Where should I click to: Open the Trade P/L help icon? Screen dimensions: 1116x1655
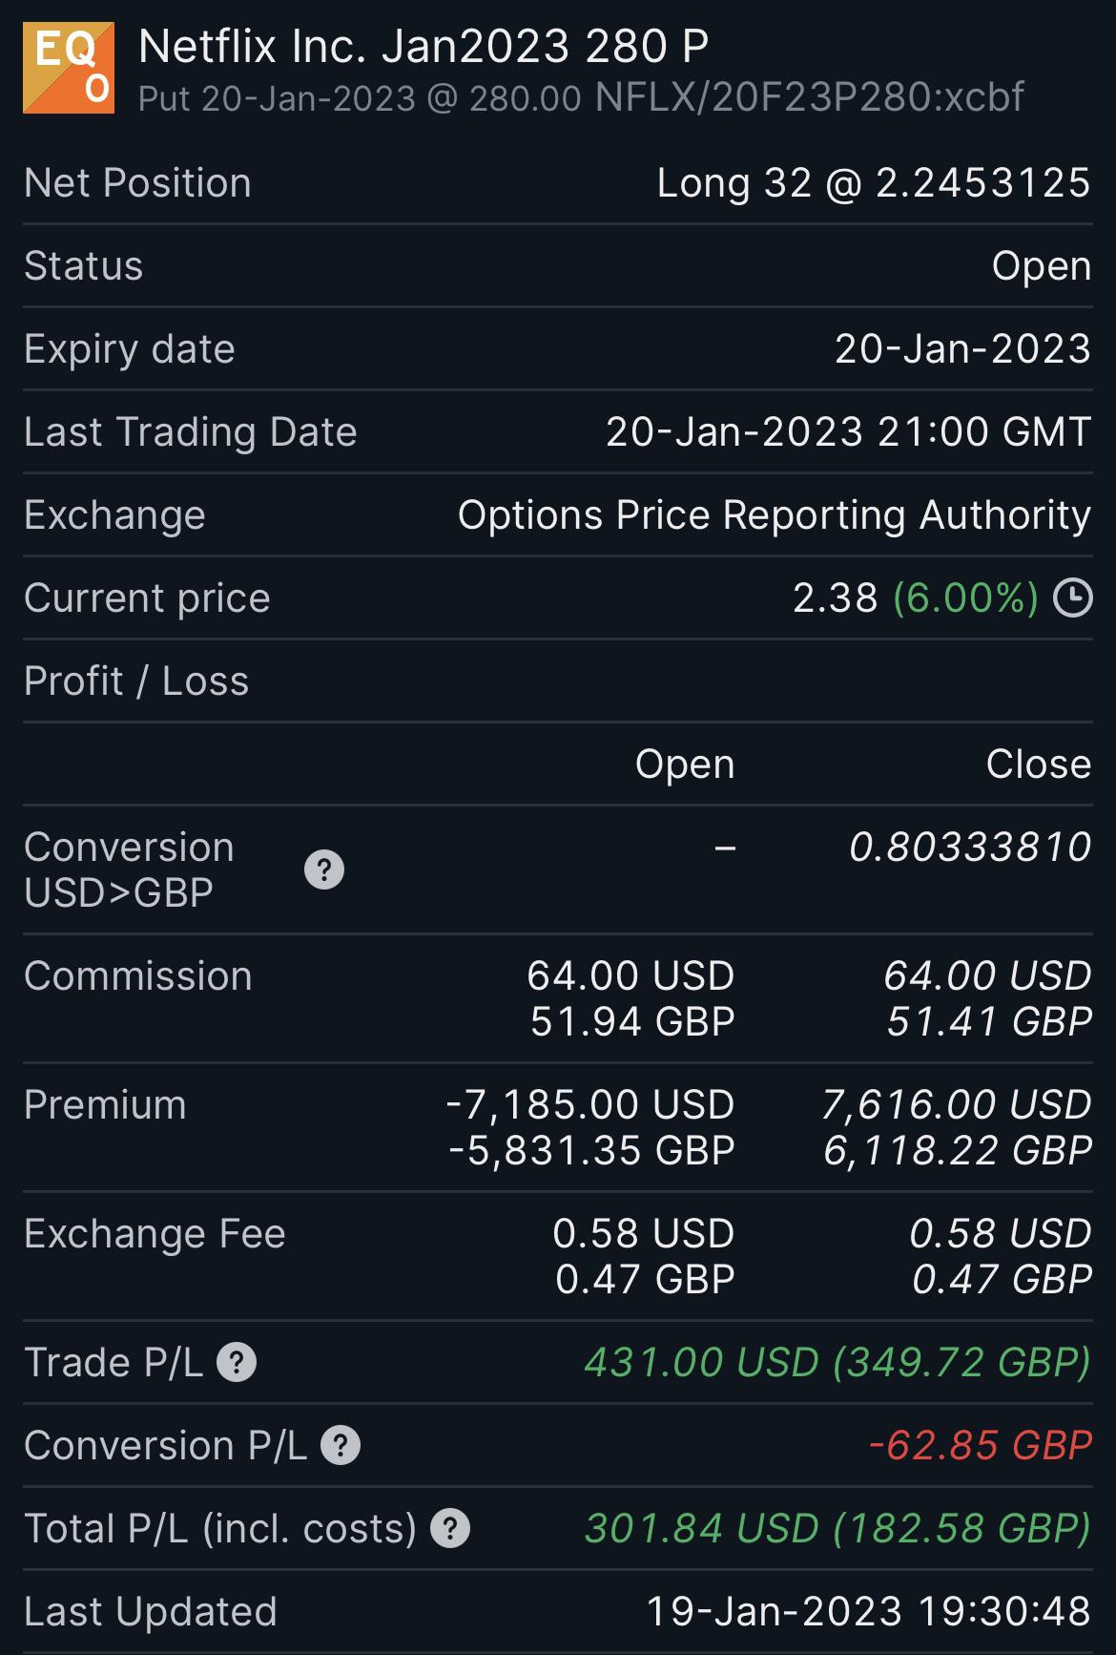point(237,1362)
